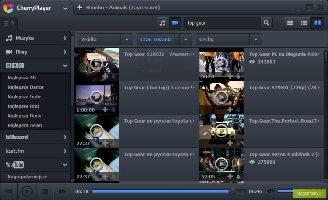Play Top Gear S19E01 (720p) thumbnail
This screenshot has width=328, height=200.
pyautogui.click(x=221, y=97)
